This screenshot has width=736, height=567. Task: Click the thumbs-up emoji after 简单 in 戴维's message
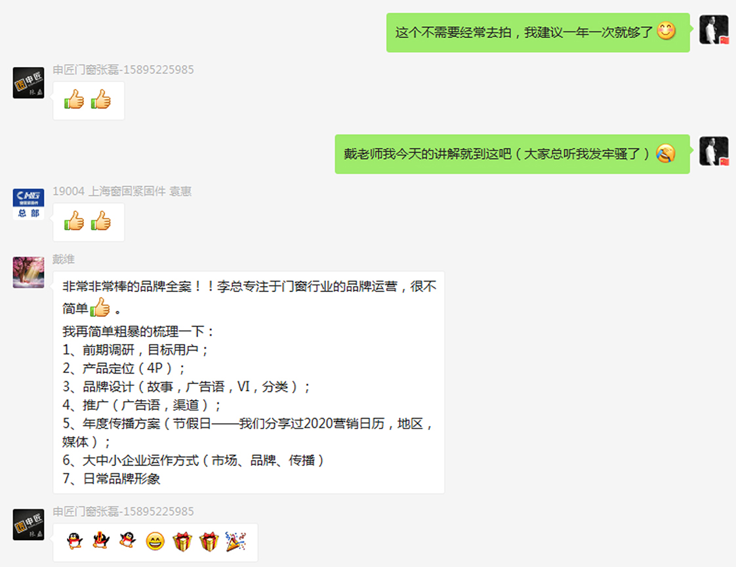pyautogui.click(x=100, y=308)
